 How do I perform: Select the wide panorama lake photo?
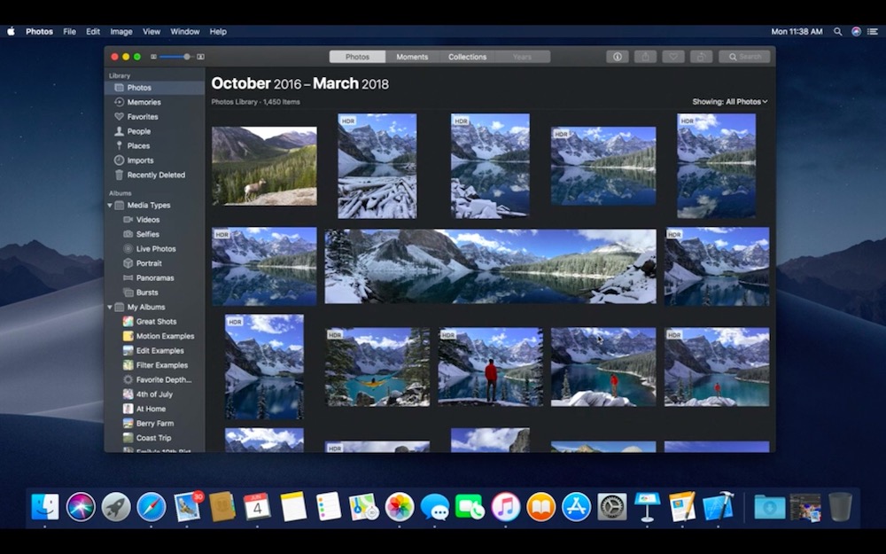click(x=491, y=266)
